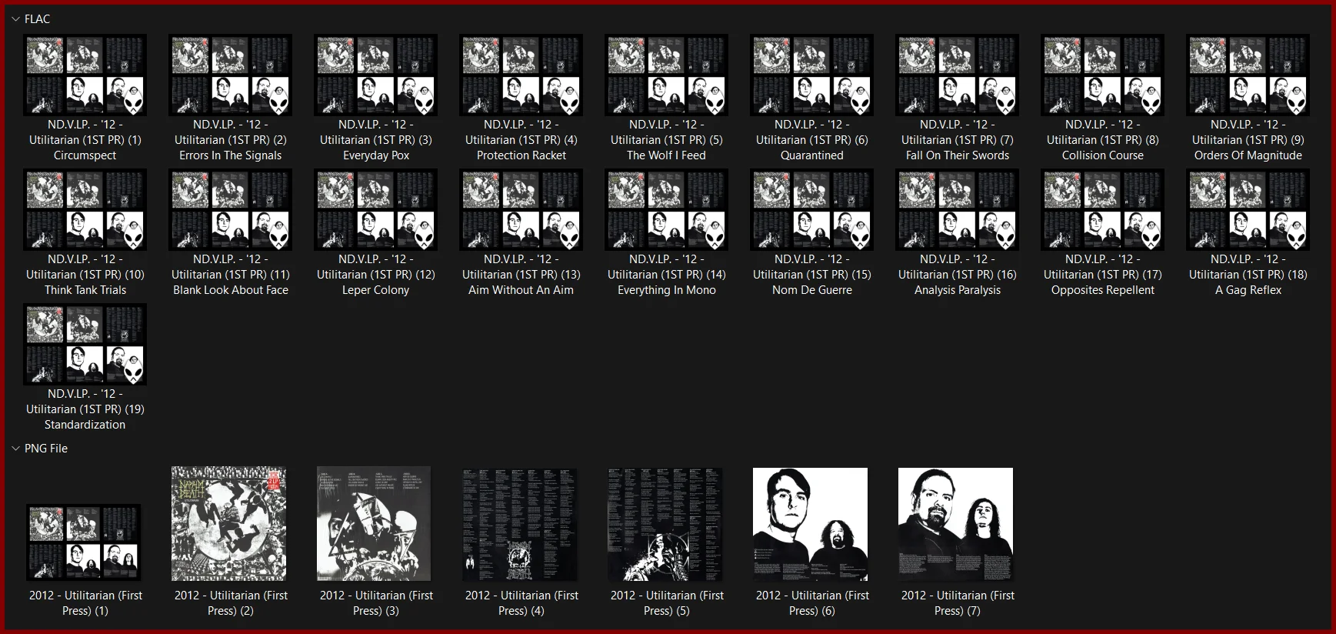
Task: Click the label "2012 - Utilitarian (First Press) (4)"
Action: pyautogui.click(x=521, y=603)
